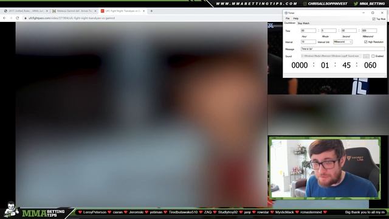Close the 2017 Unified Rules tab
The image size is (389, 219).
(x=47, y=11)
